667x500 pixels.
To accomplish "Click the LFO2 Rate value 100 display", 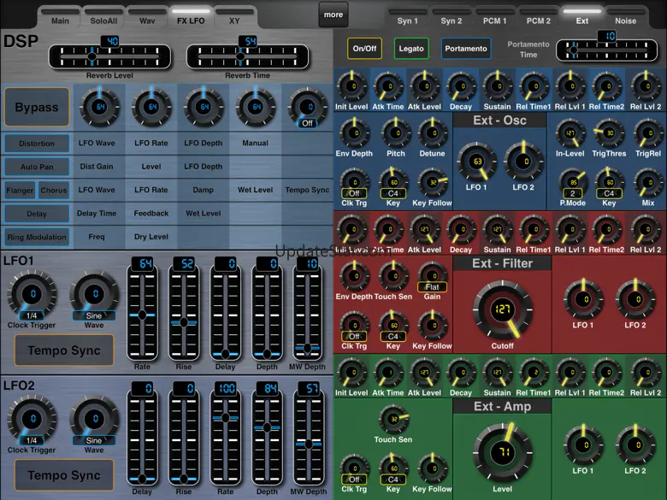I will pyautogui.click(x=226, y=388).
